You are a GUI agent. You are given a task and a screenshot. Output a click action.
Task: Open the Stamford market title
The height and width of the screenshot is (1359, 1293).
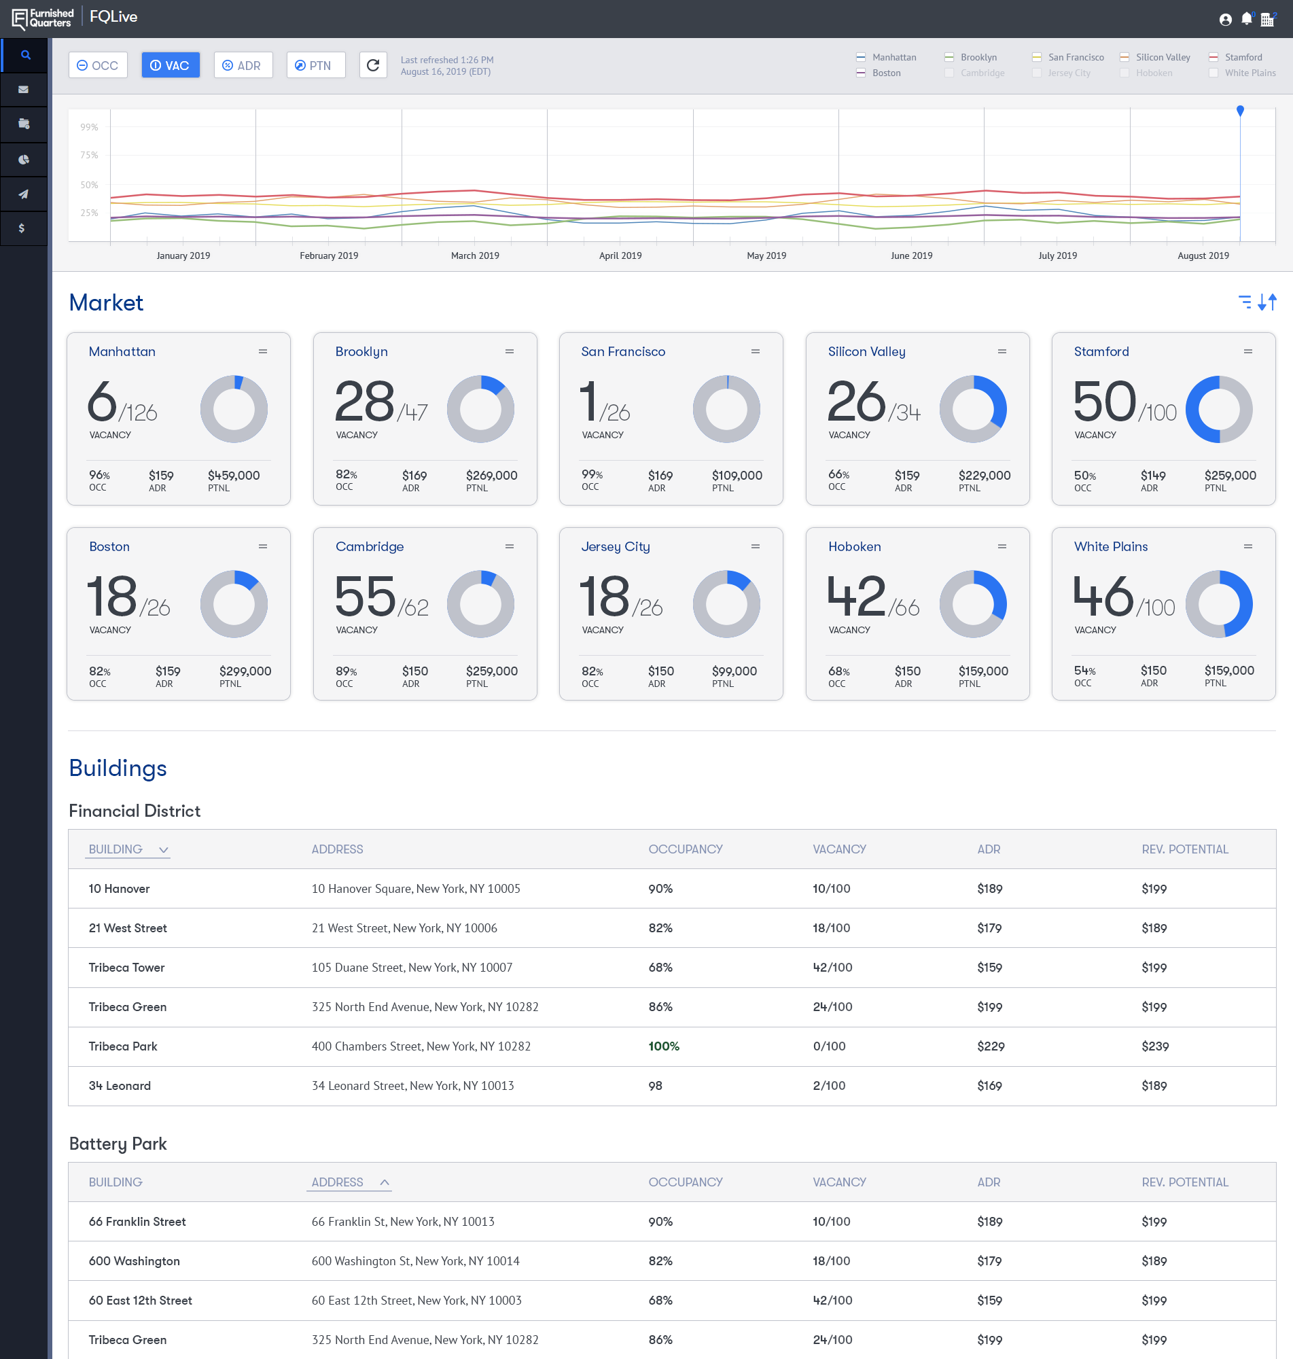pyautogui.click(x=1101, y=351)
